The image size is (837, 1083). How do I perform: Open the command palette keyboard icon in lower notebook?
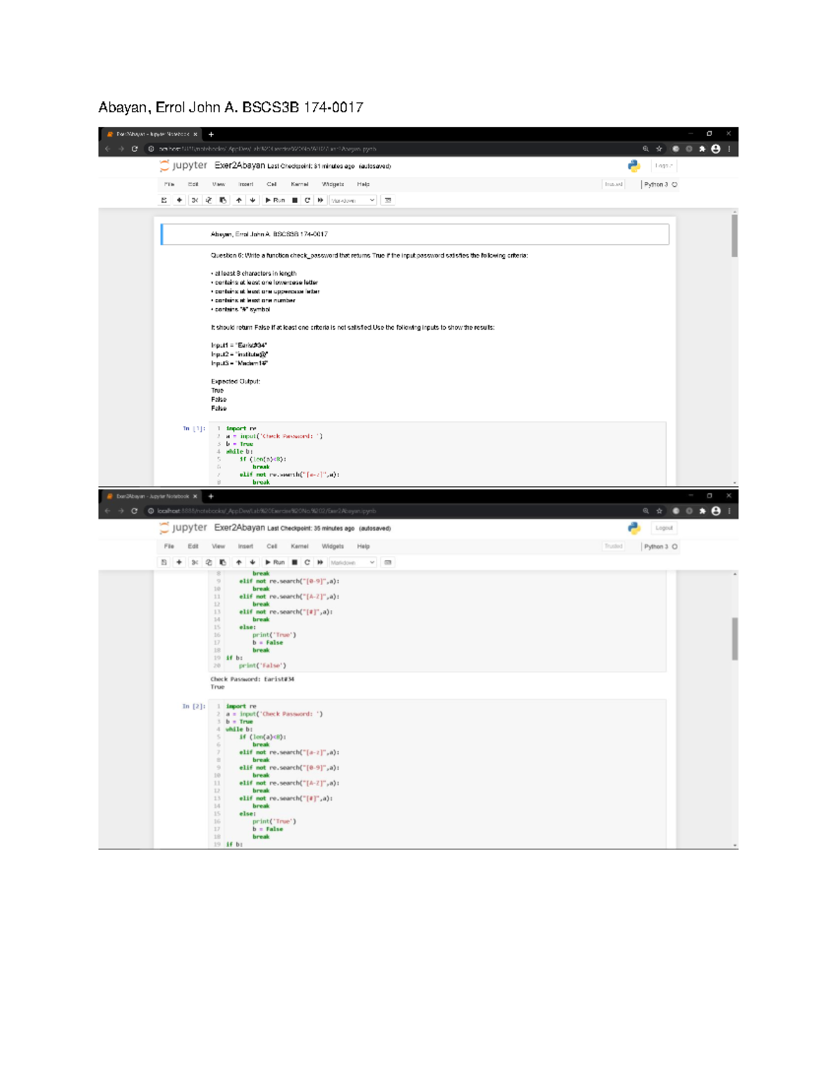[388, 562]
